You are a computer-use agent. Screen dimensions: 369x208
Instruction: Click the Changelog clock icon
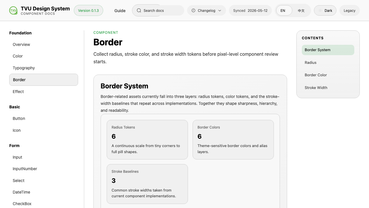[x=193, y=10]
